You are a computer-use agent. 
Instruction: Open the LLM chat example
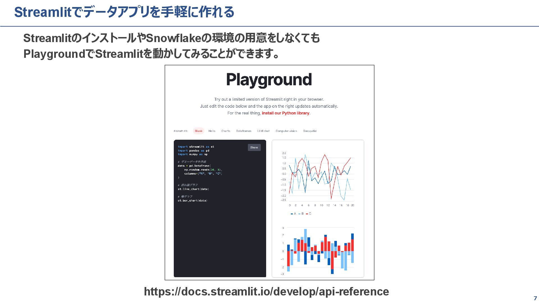tap(263, 131)
